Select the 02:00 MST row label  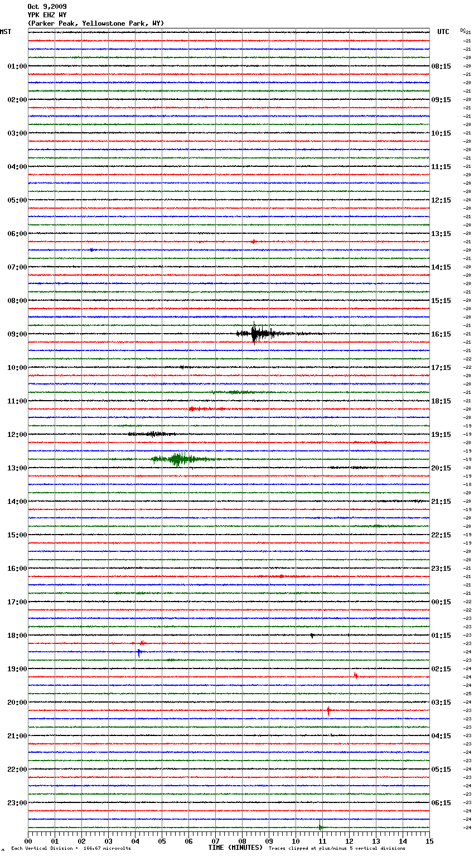(17, 100)
